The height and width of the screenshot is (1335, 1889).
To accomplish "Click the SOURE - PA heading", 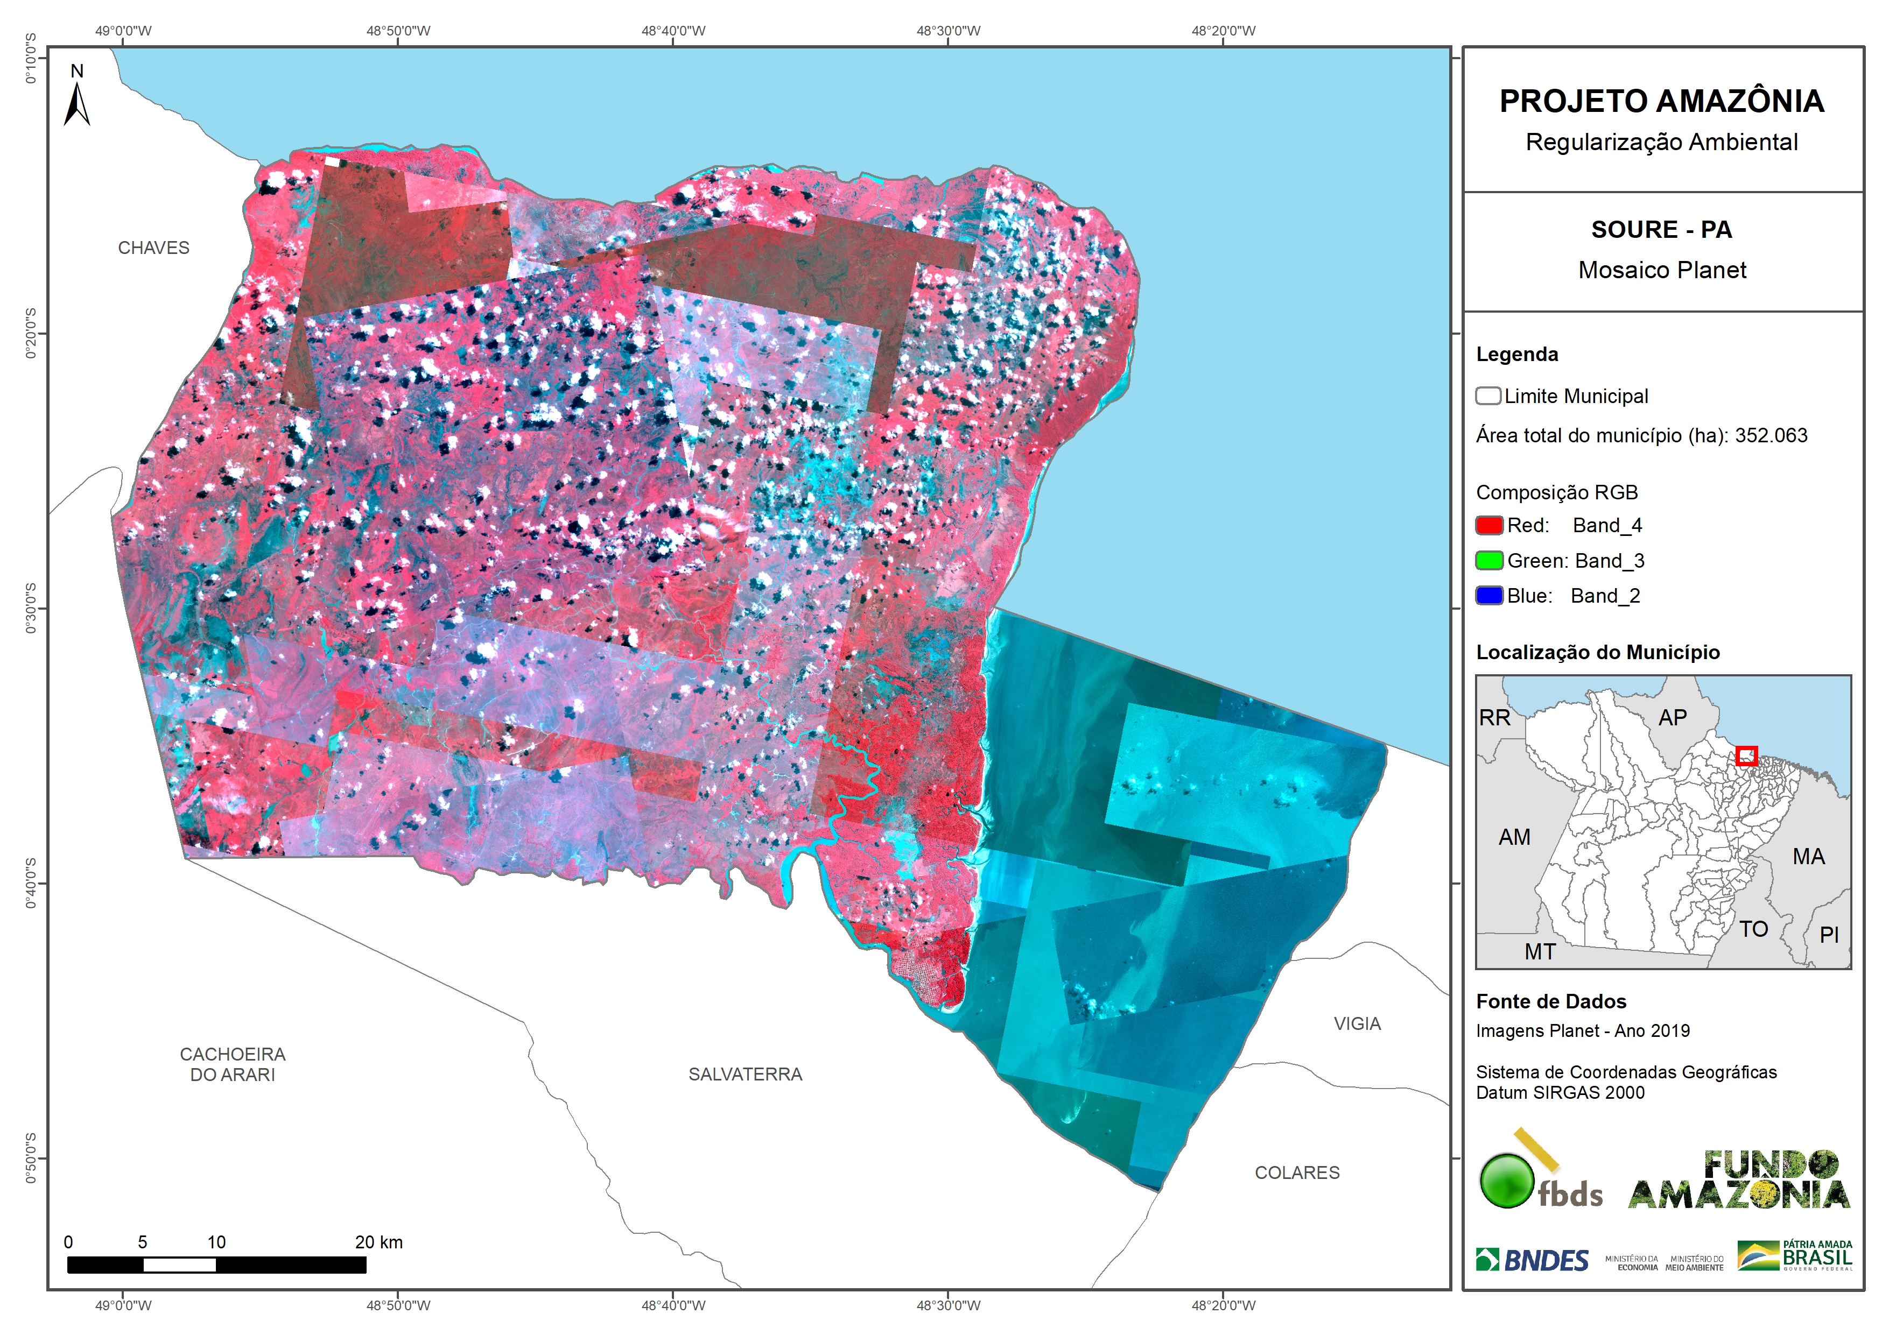I will (1661, 229).
